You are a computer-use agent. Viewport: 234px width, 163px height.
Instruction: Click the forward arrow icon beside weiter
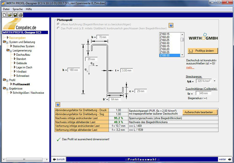[x=229, y=159]
